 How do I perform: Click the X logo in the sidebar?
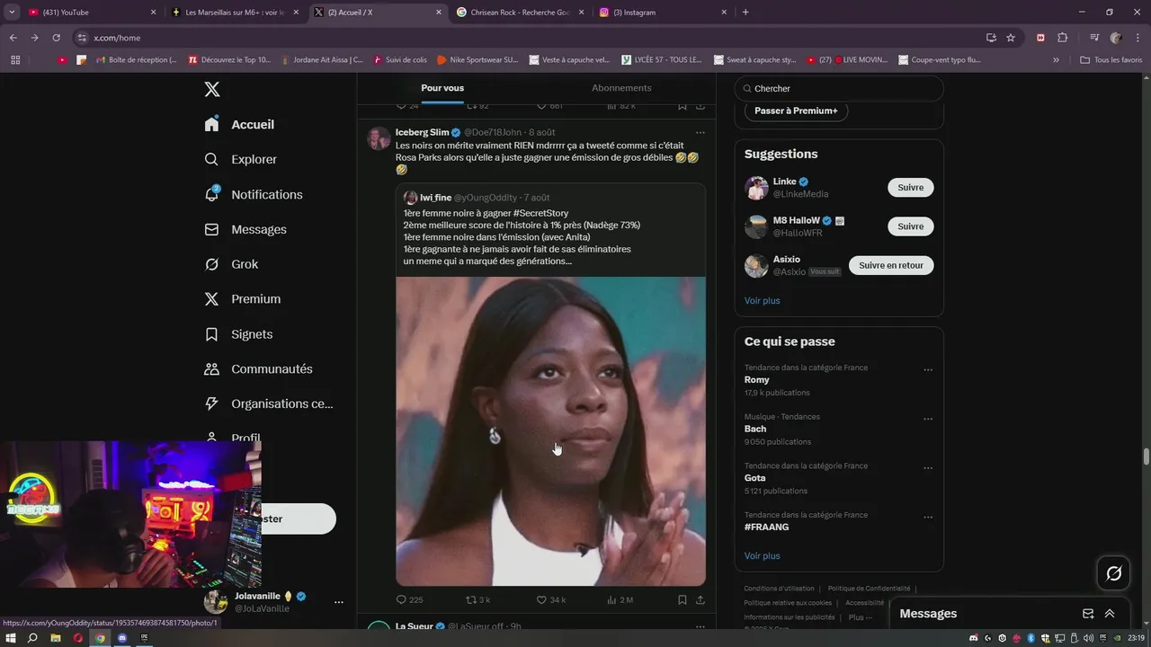[x=212, y=89]
